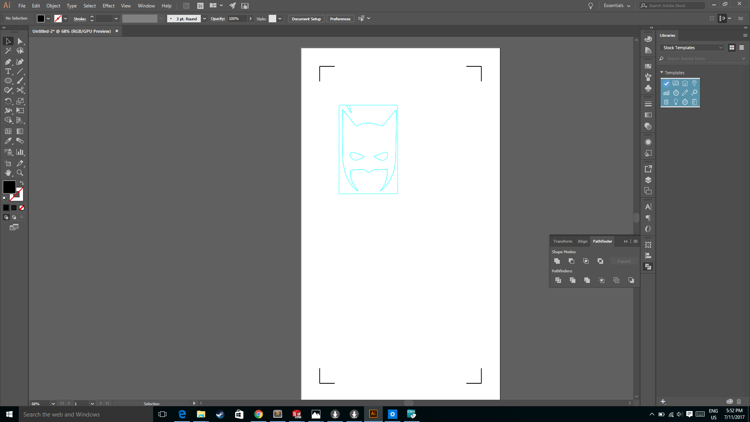750x422 pixels.
Task: Click Trim pathfinder icon
Action: [x=573, y=280]
